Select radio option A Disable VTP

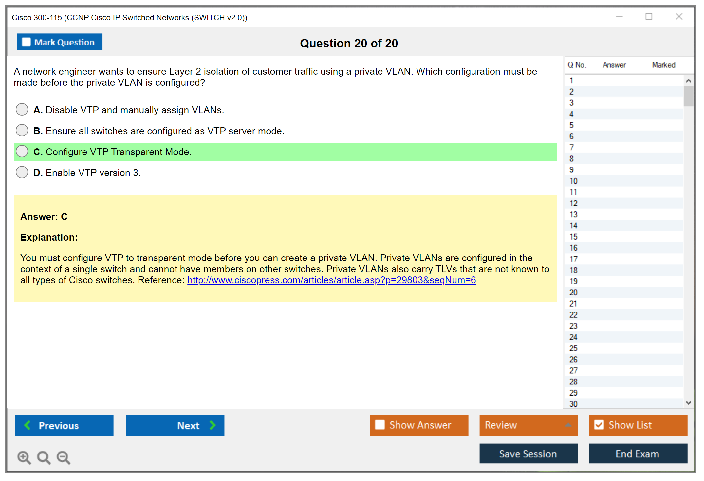point(22,109)
